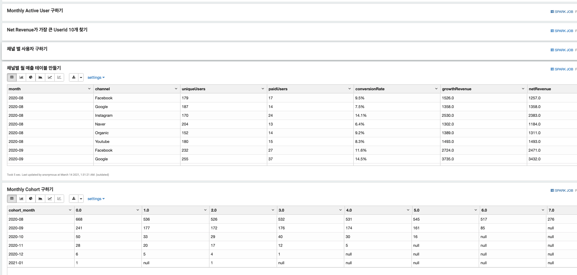Open 4.0 column header menu in cohort table

coord(408,210)
